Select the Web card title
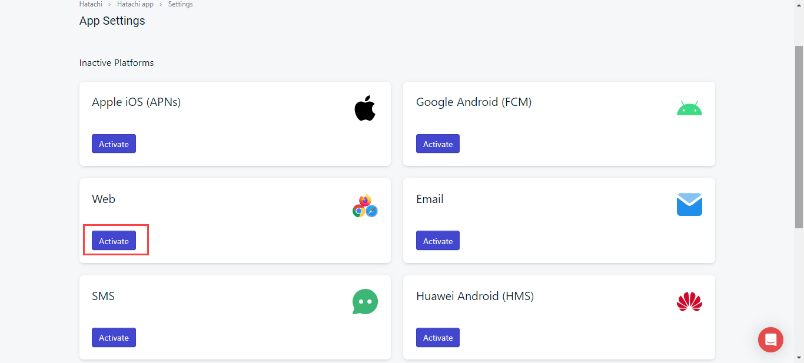804x363 pixels. (x=104, y=199)
